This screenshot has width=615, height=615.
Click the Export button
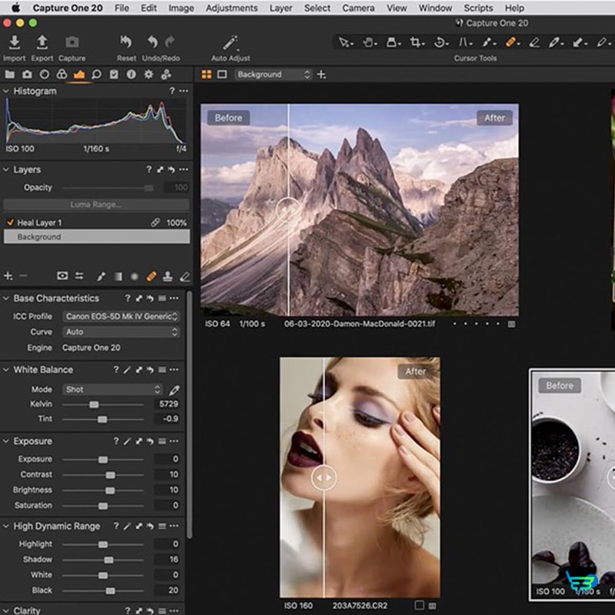[x=42, y=48]
